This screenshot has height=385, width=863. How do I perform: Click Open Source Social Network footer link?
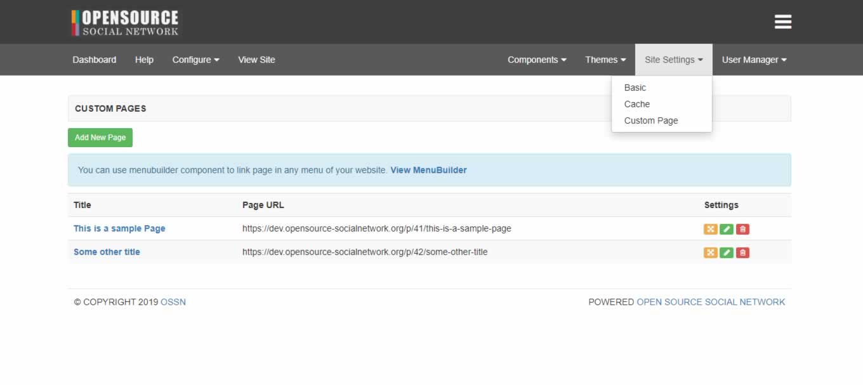(711, 302)
